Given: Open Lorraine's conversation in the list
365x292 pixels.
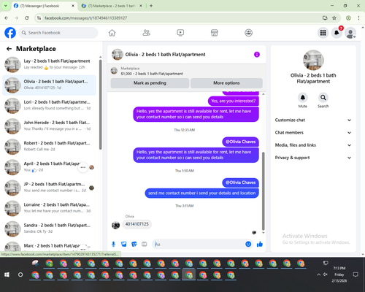Looking at the screenshot, I should [x=49, y=208].
